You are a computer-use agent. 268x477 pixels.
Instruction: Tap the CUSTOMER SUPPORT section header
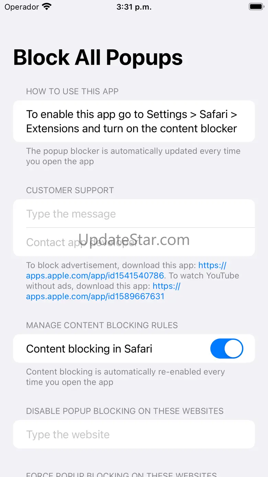(70, 190)
